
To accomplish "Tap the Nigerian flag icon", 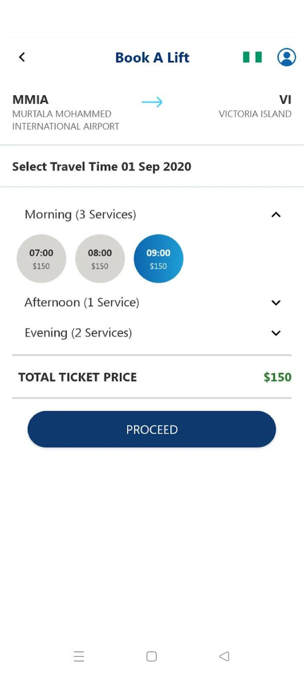I will point(252,57).
